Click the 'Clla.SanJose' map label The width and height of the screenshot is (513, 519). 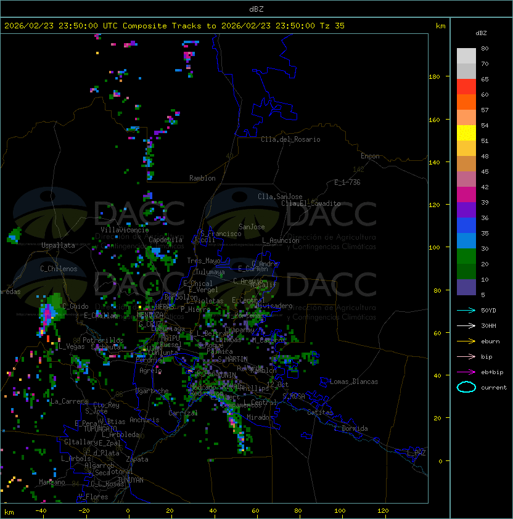coord(280,197)
